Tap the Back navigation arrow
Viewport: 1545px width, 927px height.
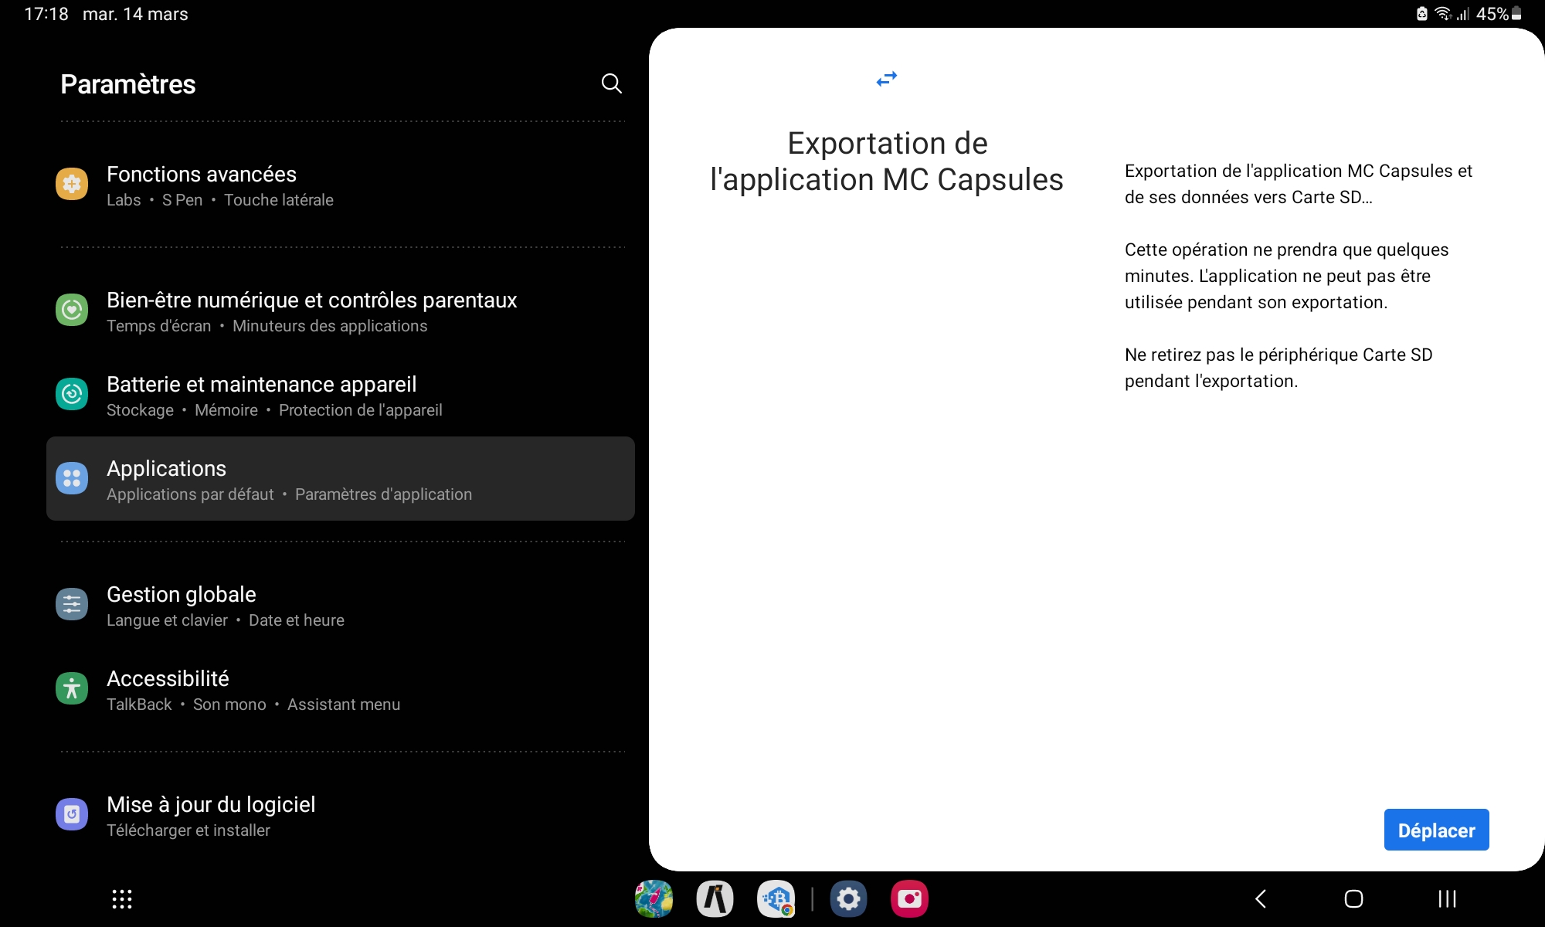tap(1261, 898)
